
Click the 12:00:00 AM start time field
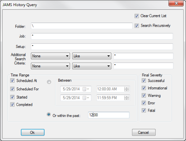(113, 89)
